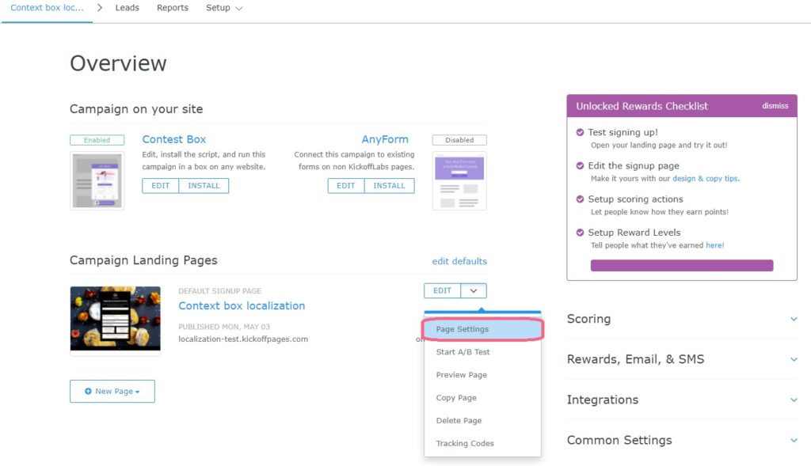
Task: Expand the Common Settings section chevron
Action: click(x=794, y=440)
